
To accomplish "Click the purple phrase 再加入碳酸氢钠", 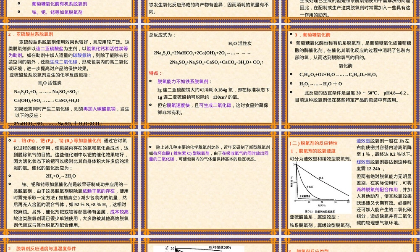I will 100,109.
